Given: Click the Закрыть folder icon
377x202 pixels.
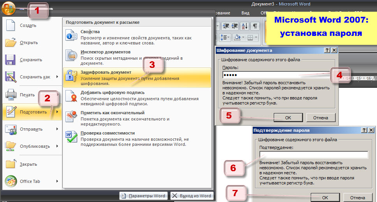Looking at the screenshot, I should (x=11, y=164).
